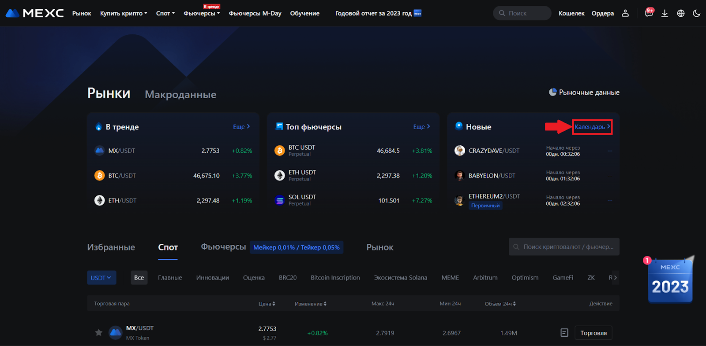Click the Рыночные данные link
The width and height of the screenshot is (706, 346).
coord(589,92)
